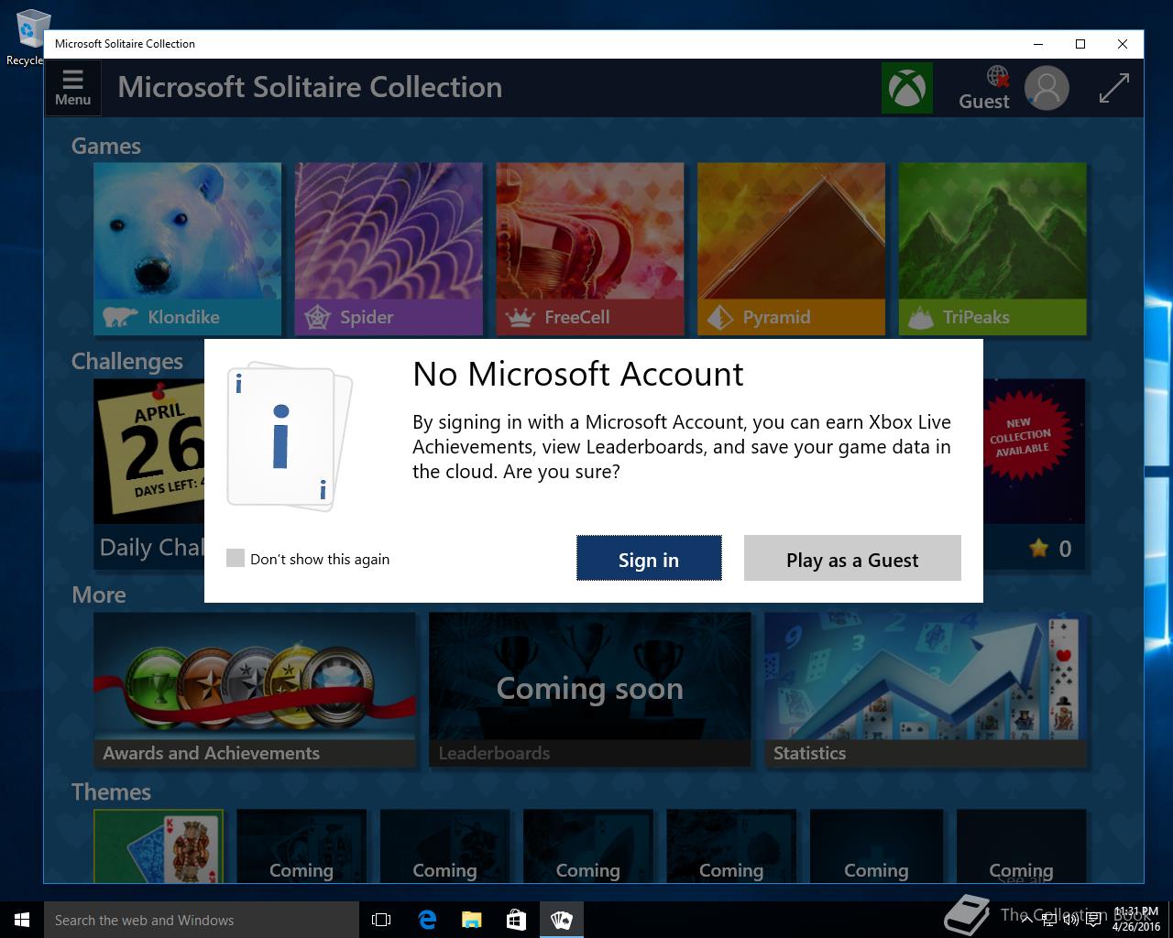Close the Solitaire Collection window
Viewport: 1173px width, 938px height.
pos(1123,44)
